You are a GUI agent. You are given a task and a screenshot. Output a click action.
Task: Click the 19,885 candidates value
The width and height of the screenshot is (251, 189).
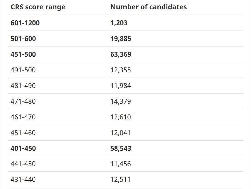click(121, 39)
